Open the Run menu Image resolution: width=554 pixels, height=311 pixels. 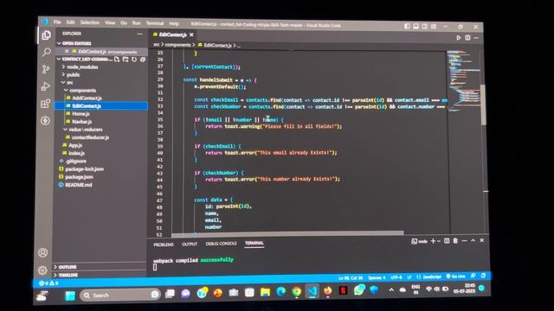(x=137, y=23)
